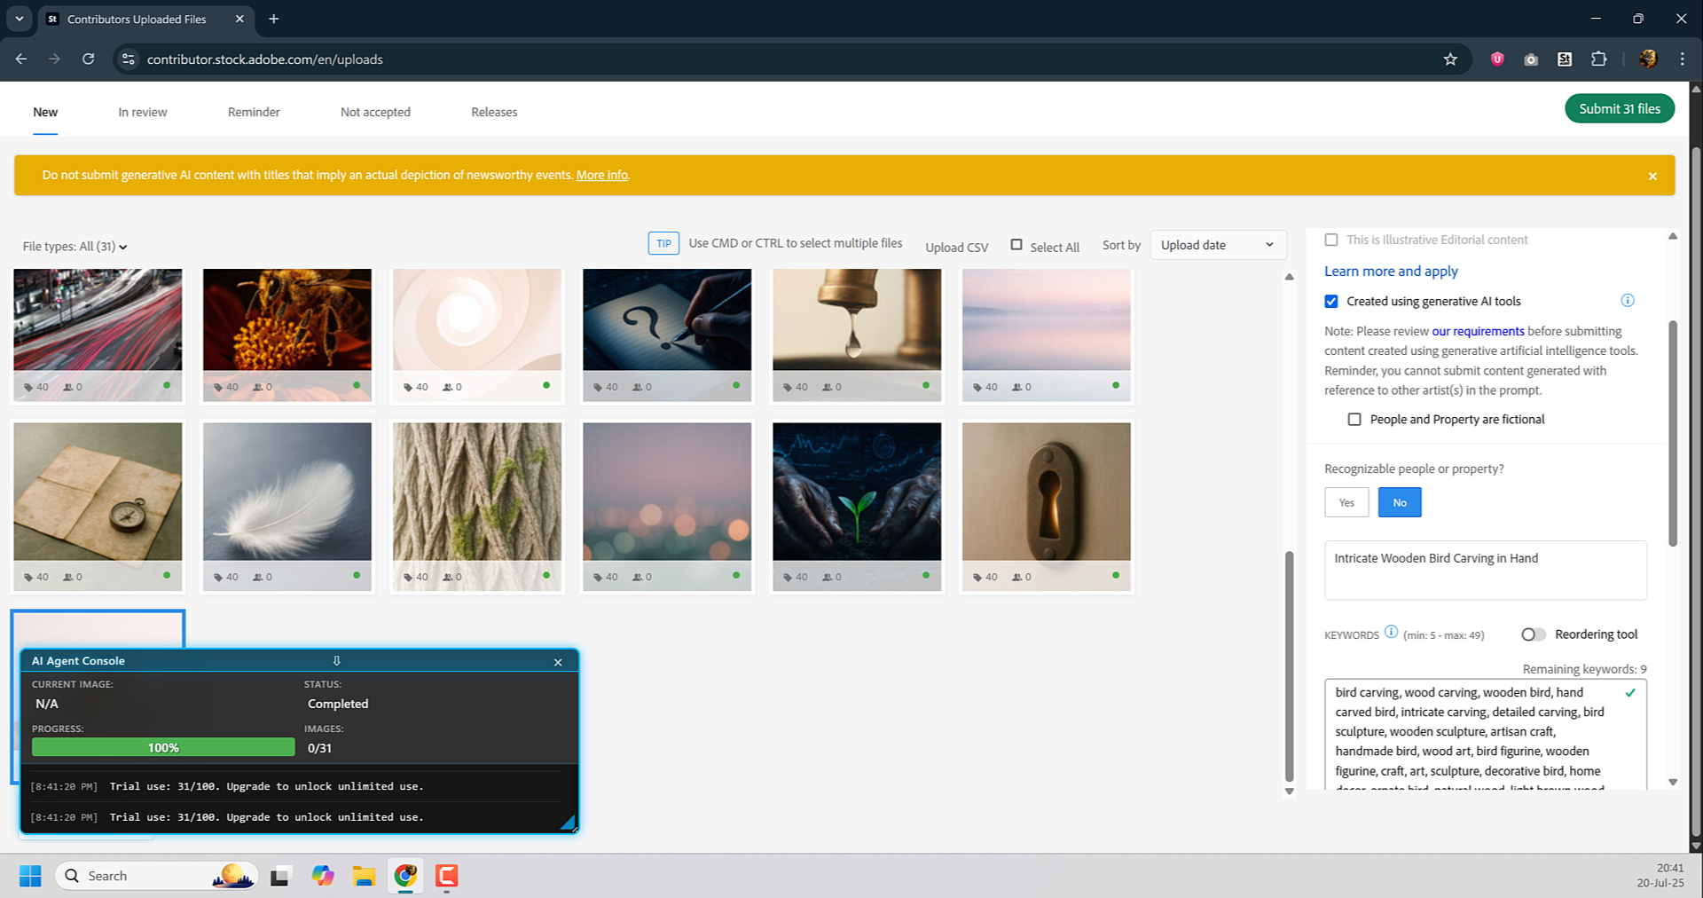Click the pin icon in AI Agent Console
Viewport: 1703px width, 898px height.
pos(336,661)
